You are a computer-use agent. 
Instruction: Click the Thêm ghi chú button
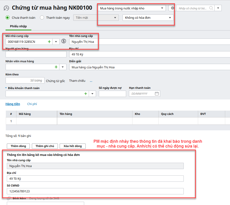coord(45,146)
